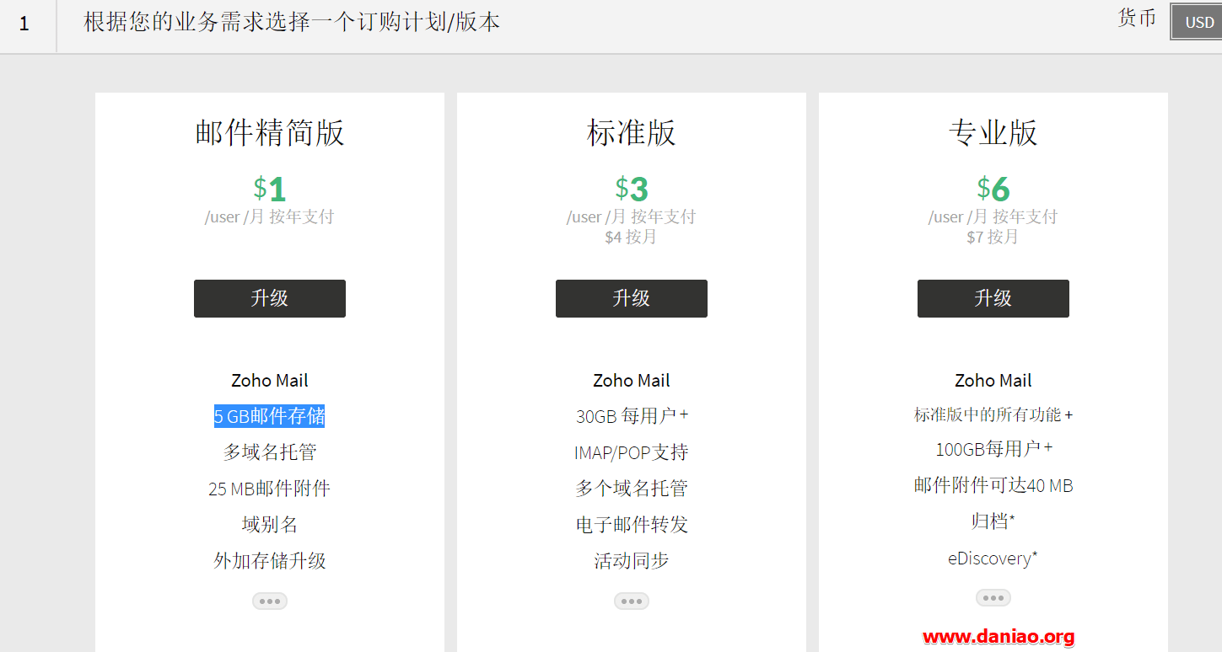Expand more features in 邮件精简版 plan
The image size is (1222, 652).
pos(270,601)
